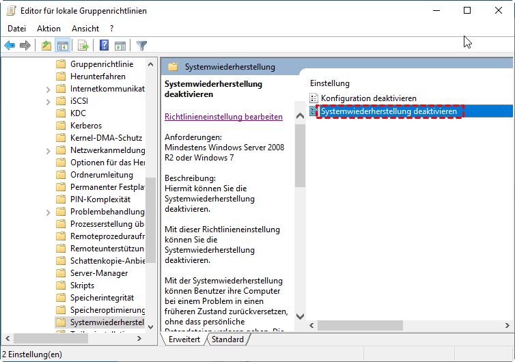
Task: Select Remoteunterstützung in the tree
Action: [x=107, y=249]
